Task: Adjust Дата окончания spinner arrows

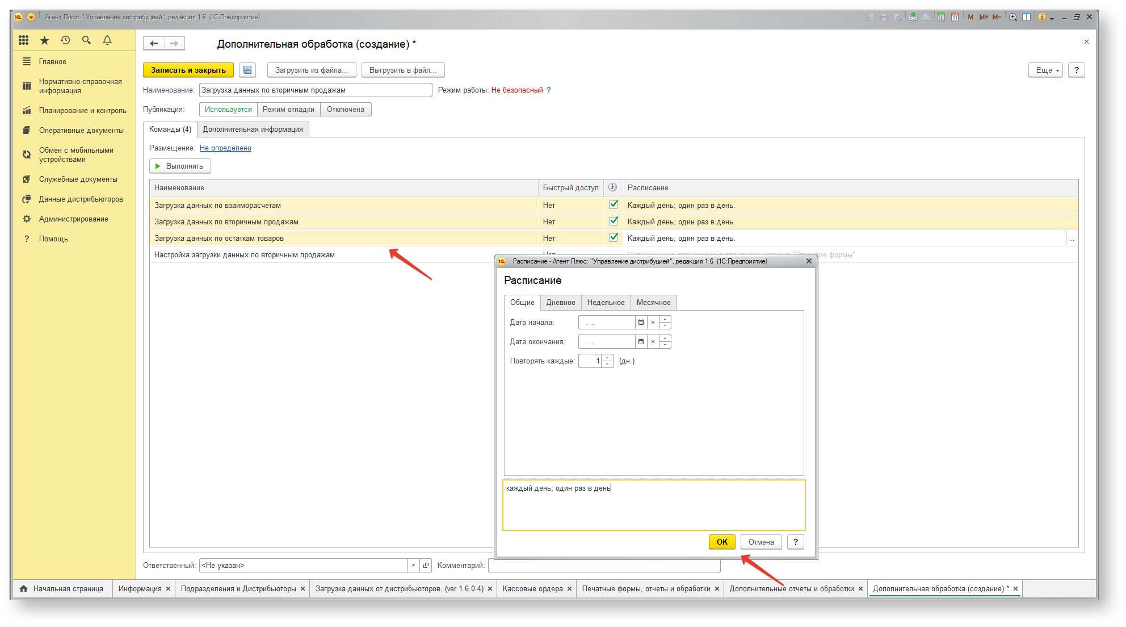Action: [665, 342]
